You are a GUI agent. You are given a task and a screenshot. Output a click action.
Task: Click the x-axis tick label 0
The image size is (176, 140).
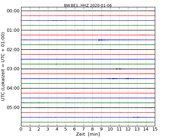pyautogui.click(x=21, y=129)
